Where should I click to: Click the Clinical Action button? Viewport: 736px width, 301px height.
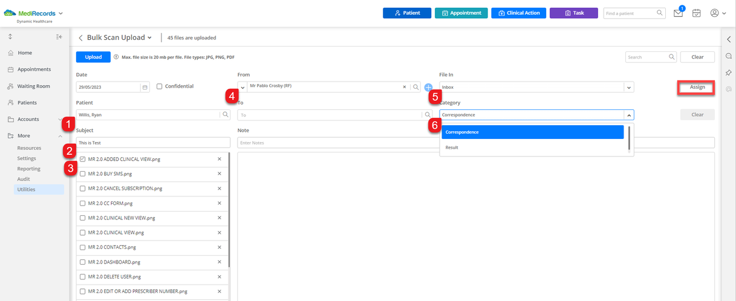tap(519, 13)
